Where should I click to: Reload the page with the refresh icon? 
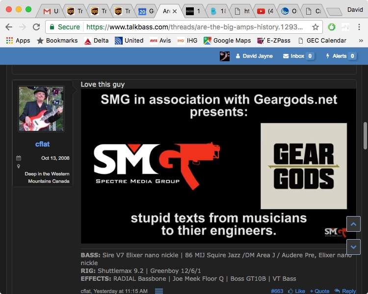(36, 27)
